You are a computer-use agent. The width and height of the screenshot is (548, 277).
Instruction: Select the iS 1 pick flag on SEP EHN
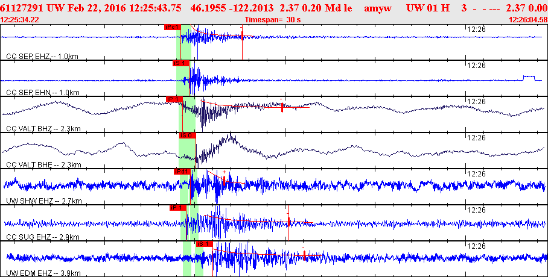pyautogui.click(x=180, y=63)
